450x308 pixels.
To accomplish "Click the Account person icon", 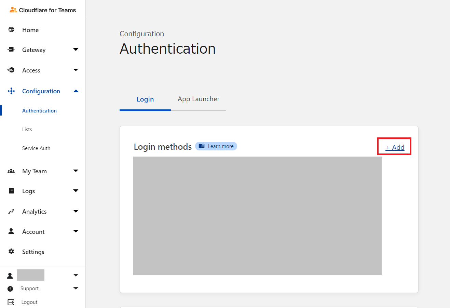I will [11, 231].
